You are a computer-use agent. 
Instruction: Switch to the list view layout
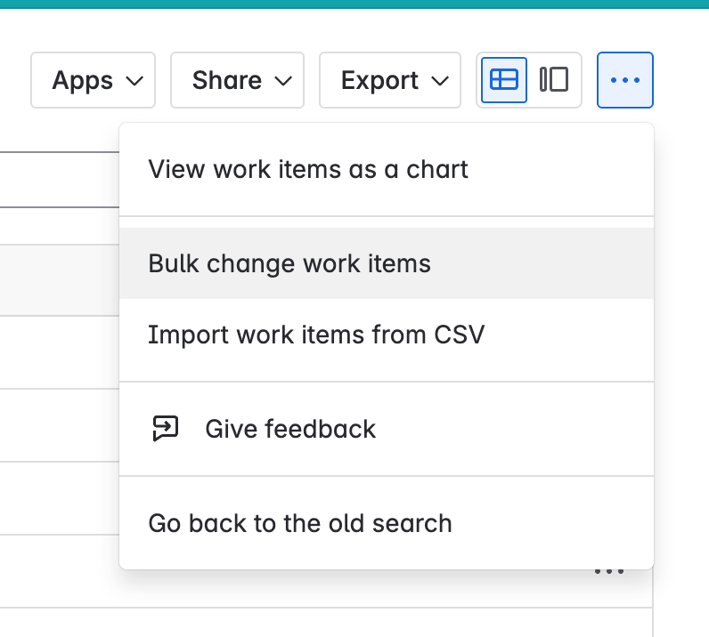click(x=504, y=80)
